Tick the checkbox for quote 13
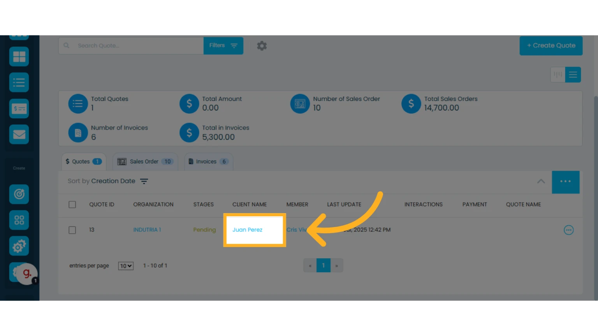This screenshot has width=598, height=336. coord(72,230)
